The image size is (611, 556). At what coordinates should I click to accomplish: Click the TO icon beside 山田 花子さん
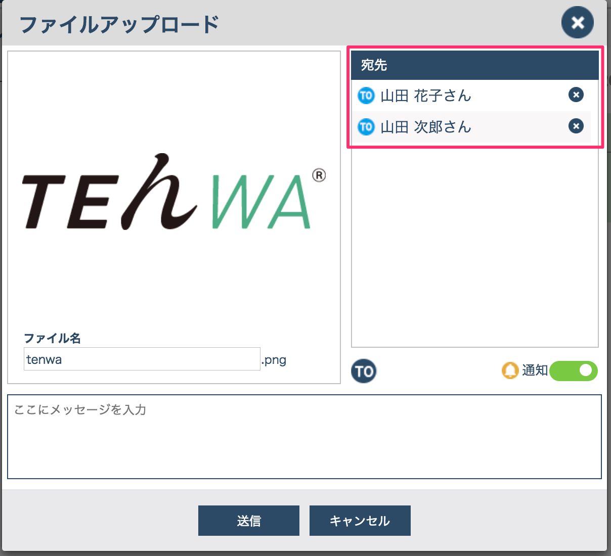(x=366, y=96)
